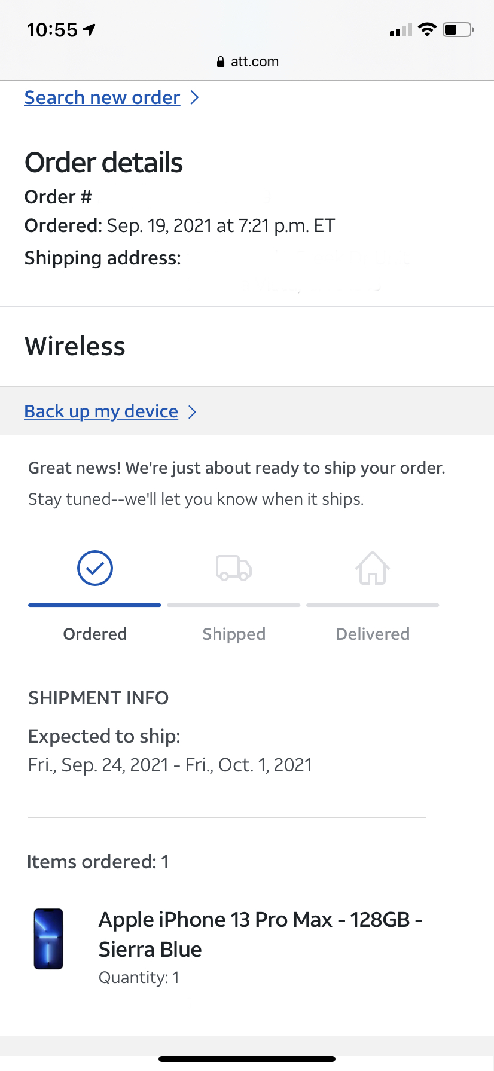
Task: Tap the Apple iPhone 13 Pro Max title
Action: [x=260, y=934]
